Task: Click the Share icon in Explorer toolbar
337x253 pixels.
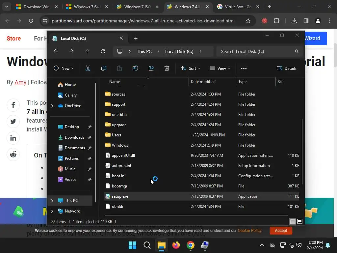Action: click(x=151, y=69)
